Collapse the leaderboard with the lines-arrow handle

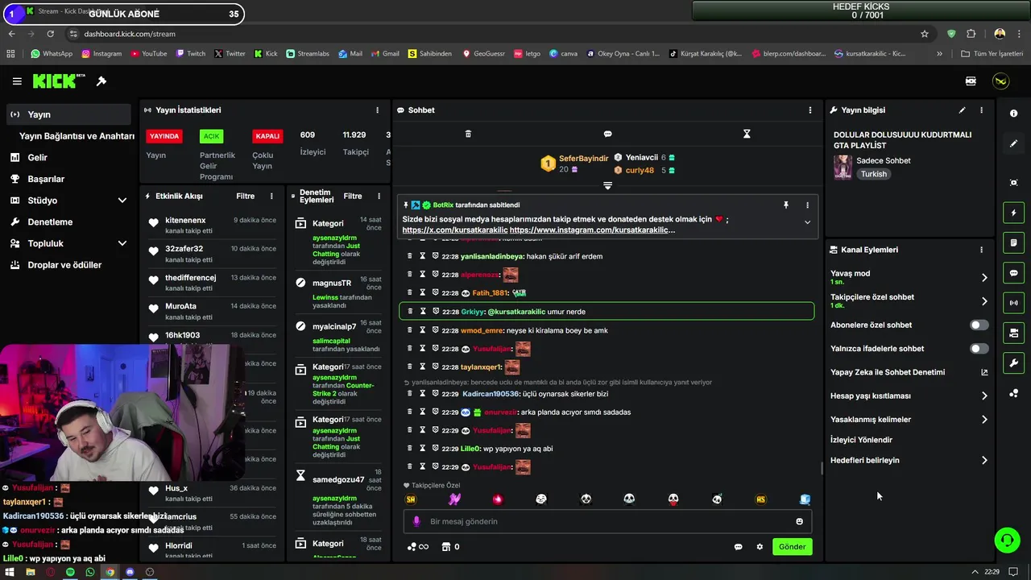607,186
